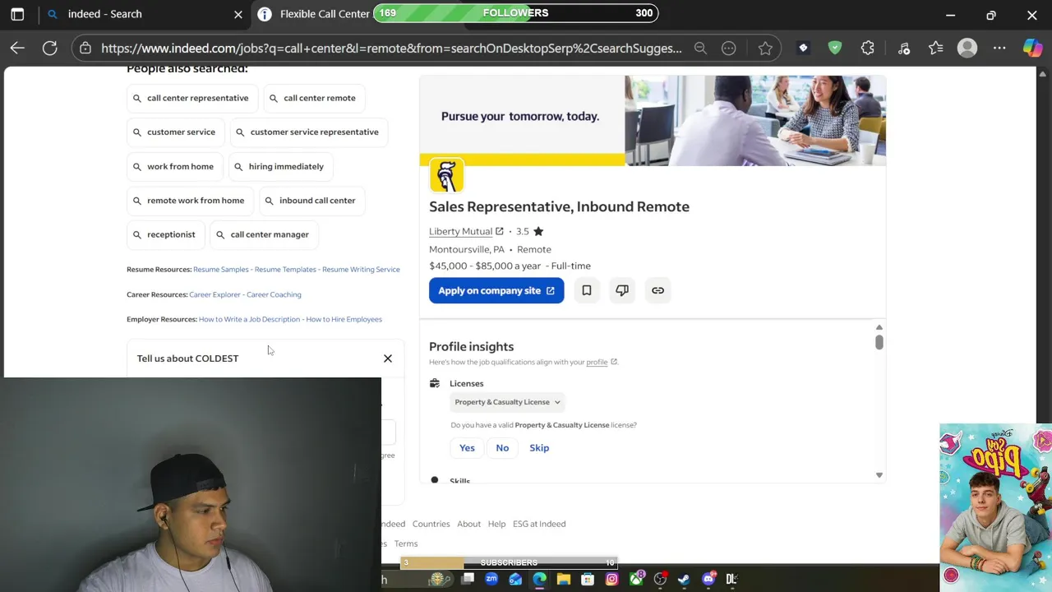The image size is (1052, 592).
Task: Open Edge Settings and more menu
Action: pyautogui.click(x=999, y=49)
